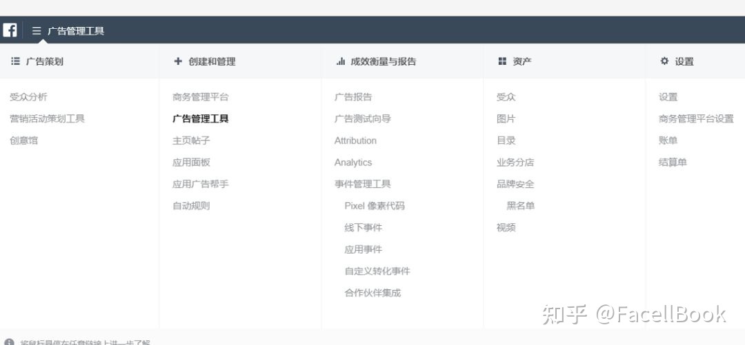This screenshot has height=345, width=745.
Task: Open 营销活动策划工具
Action: coord(47,118)
